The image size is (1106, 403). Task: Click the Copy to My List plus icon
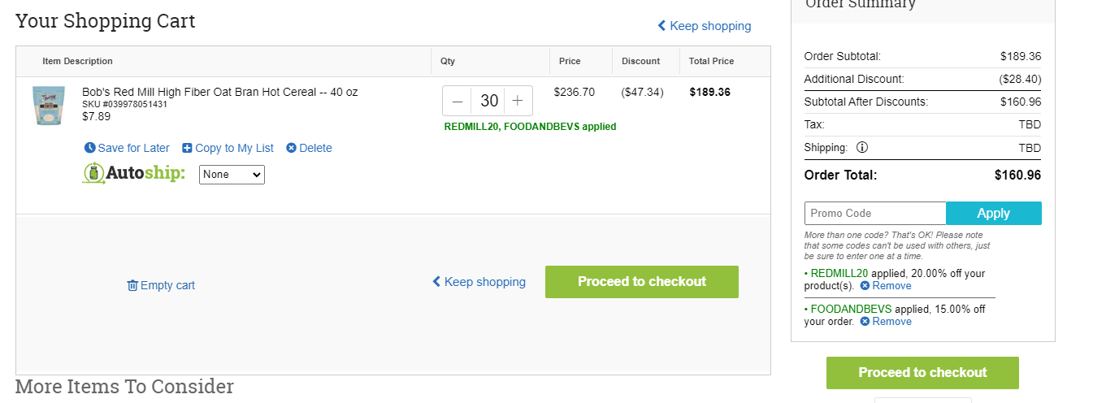[187, 148]
